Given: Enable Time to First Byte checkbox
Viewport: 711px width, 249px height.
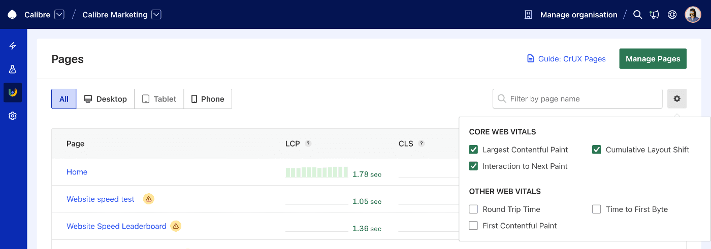Looking at the screenshot, I should [x=597, y=209].
